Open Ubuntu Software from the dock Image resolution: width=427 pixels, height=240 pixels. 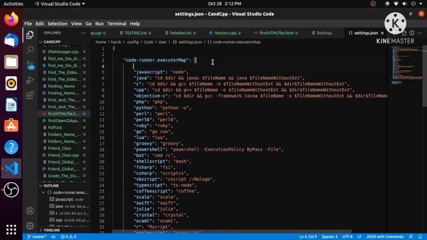click(x=11, y=126)
